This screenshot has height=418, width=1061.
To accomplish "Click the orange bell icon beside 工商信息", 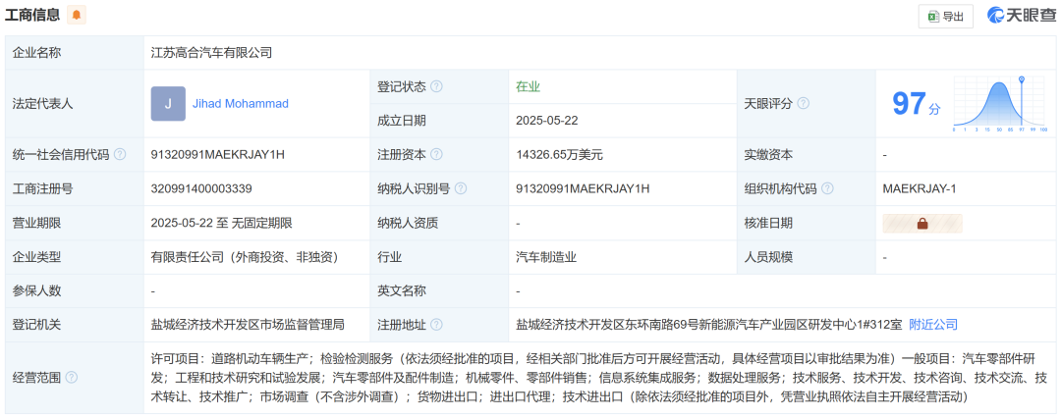I will [x=77, y=15].
